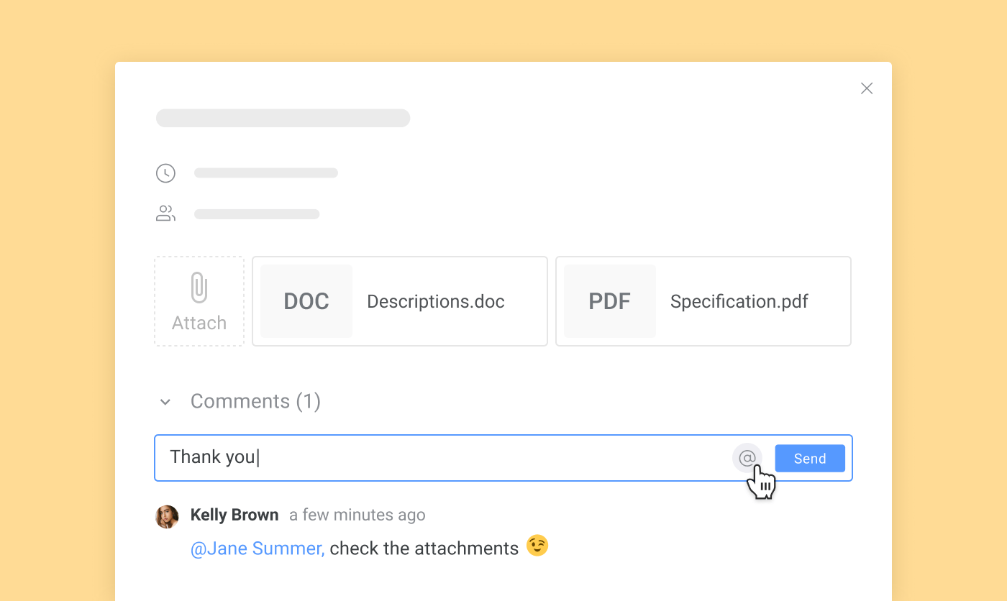The height and width of the screenshot is (601, 1007).
Task: Open Kelly Brown's profile avatar
Action: coord(167,516)
